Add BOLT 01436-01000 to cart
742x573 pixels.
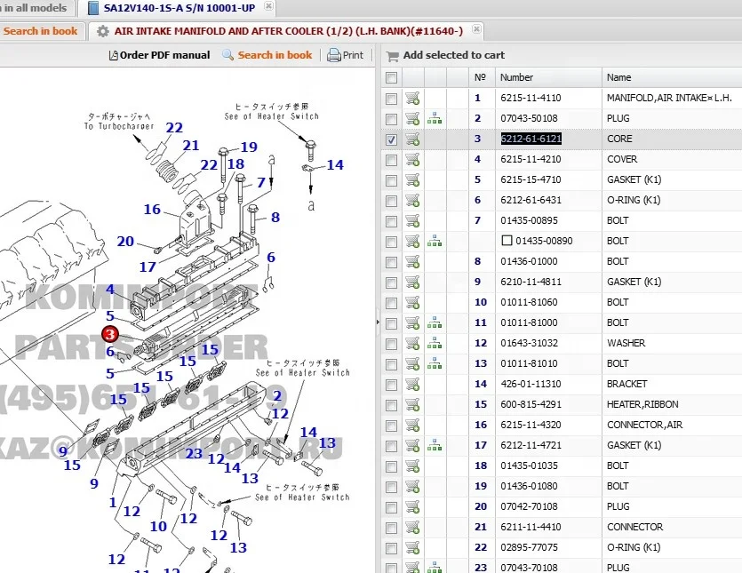coord(412,262)
